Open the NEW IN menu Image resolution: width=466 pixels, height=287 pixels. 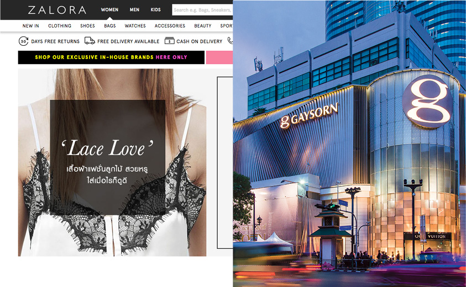point(30,26)
